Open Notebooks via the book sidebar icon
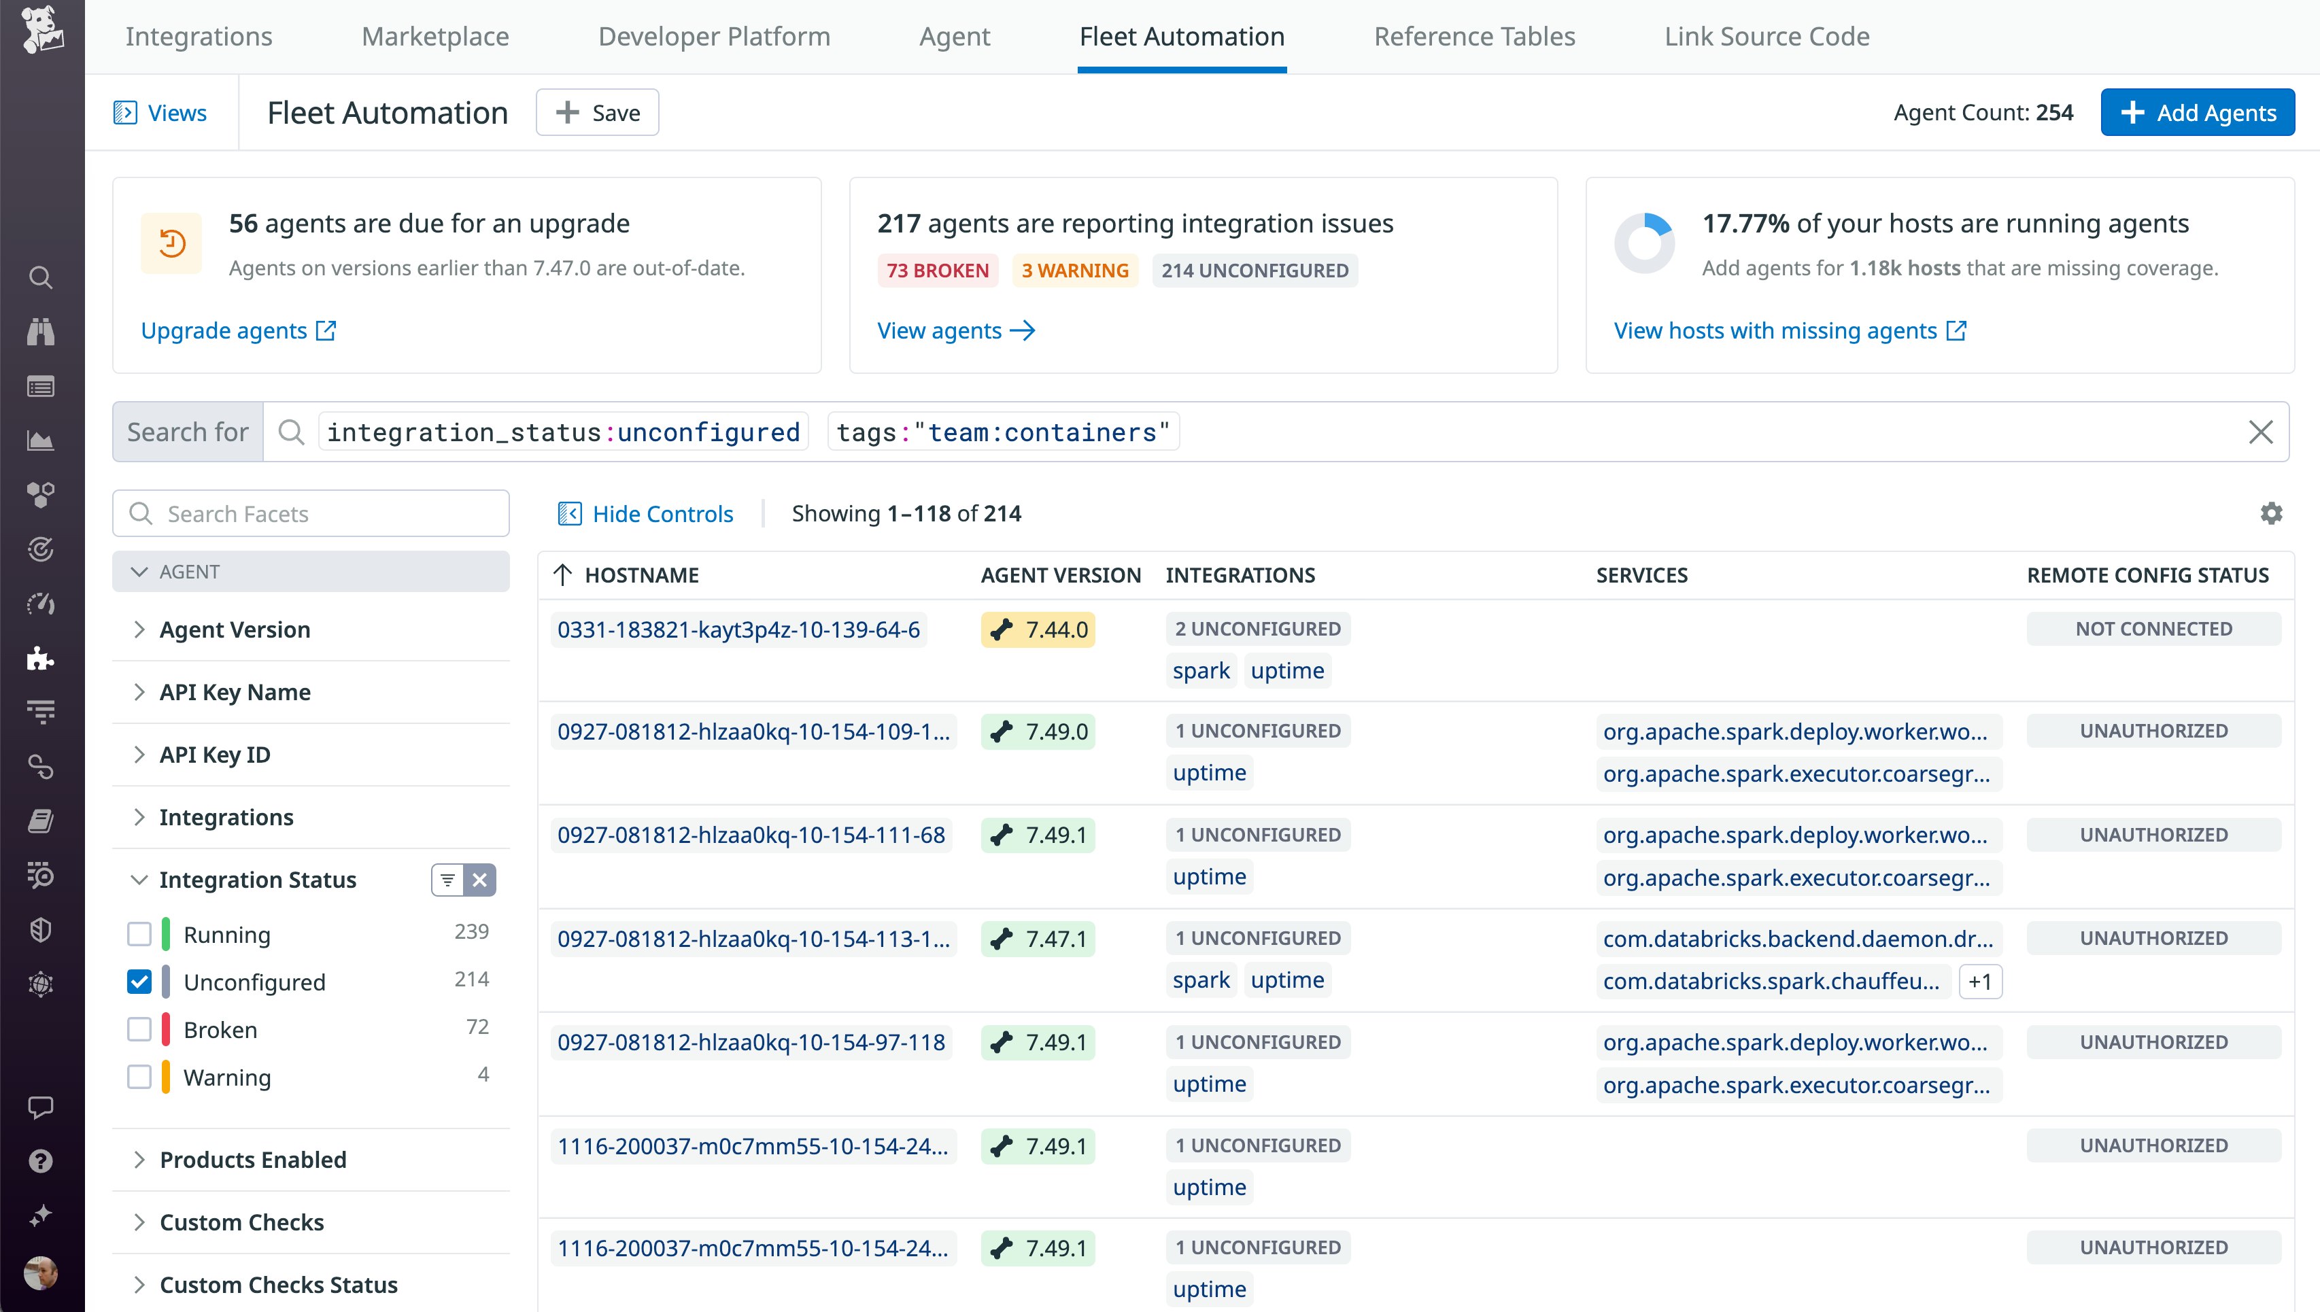 [41, 821]
